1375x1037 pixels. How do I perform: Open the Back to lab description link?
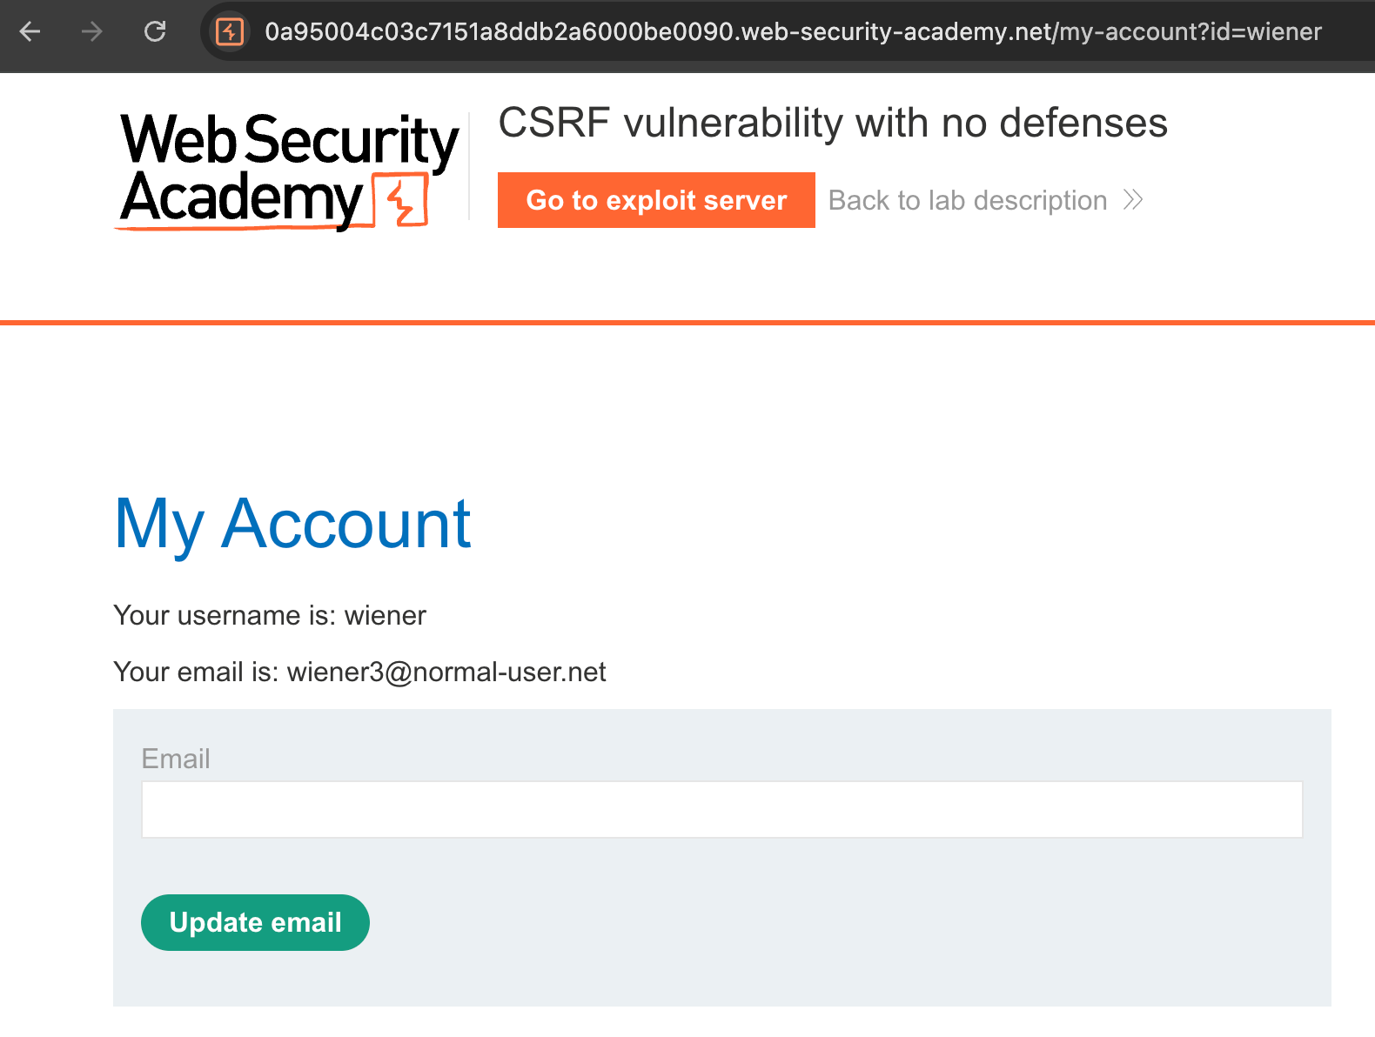click(967, 200)
